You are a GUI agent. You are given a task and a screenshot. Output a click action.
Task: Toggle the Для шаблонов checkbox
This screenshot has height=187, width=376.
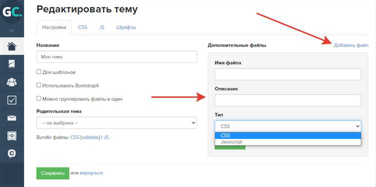[39, 71]
